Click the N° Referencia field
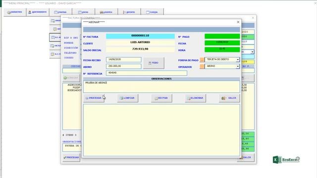The width and height of the screenshot is (317, 178). [x=147, y=73]
